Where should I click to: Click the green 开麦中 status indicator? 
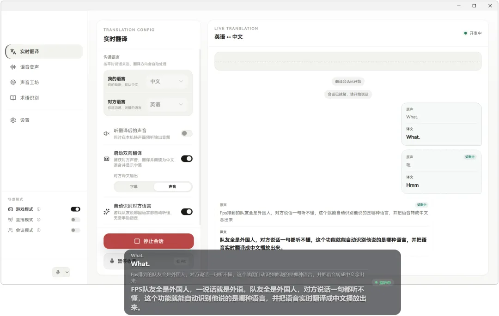pos(473,33)
